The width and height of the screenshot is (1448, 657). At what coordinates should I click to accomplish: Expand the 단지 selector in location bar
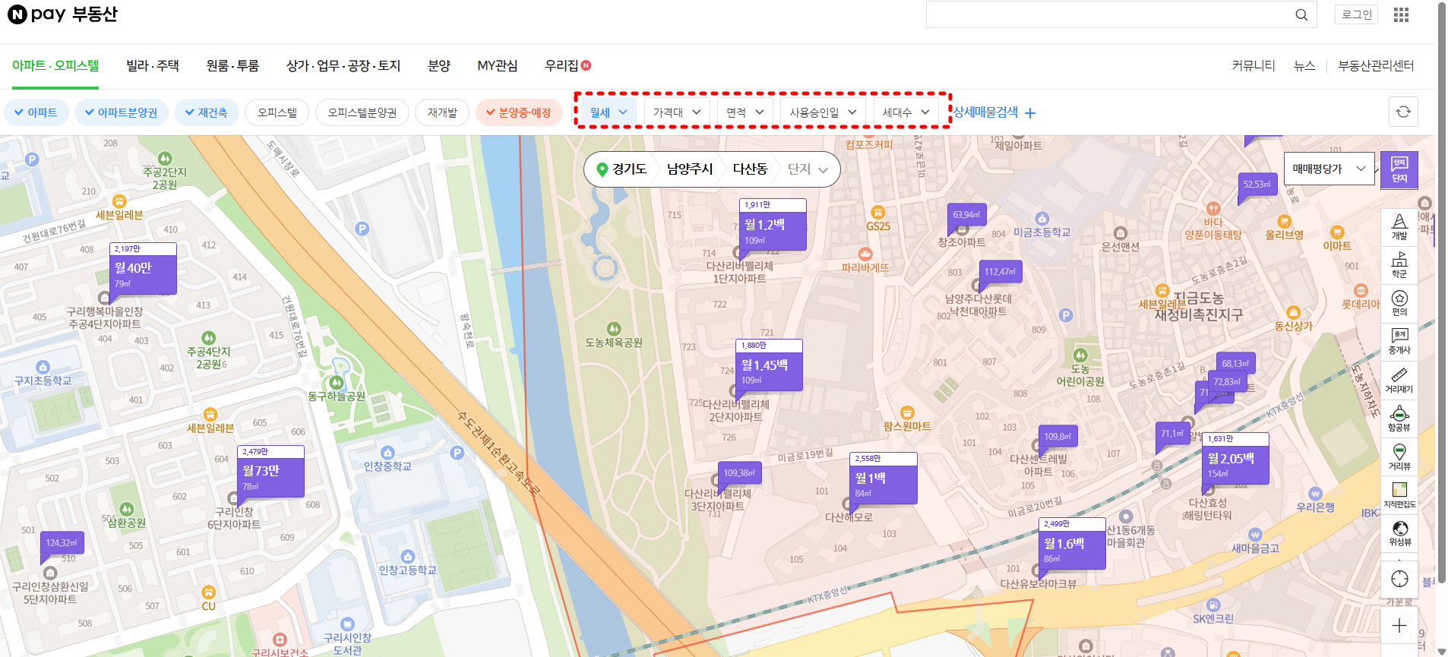(x=808, y=169)
